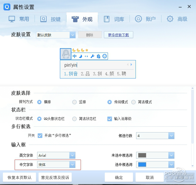
Task: Open the 更多皮肤下载 link
Action: (118, 35)
